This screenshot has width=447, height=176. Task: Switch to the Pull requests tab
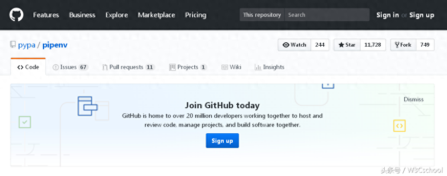[128, 67]
